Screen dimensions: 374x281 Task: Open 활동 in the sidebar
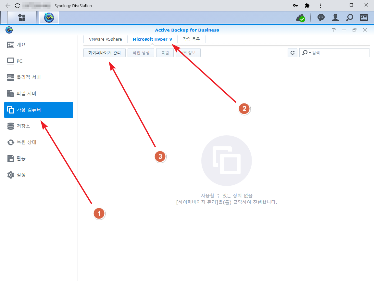pyautogui.click(x=39, y=158)
